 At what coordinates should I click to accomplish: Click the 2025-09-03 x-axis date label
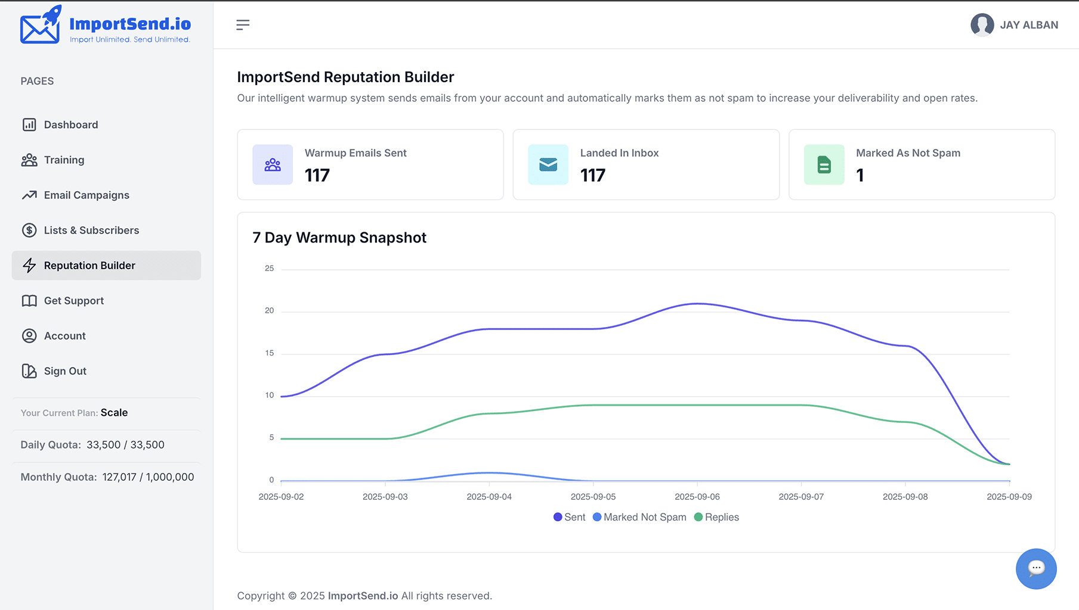385,497
